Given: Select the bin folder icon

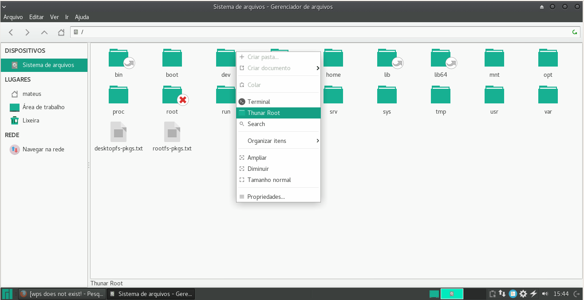Looking at the screenshot, I should pyautogui.click(x=119, y=58).
